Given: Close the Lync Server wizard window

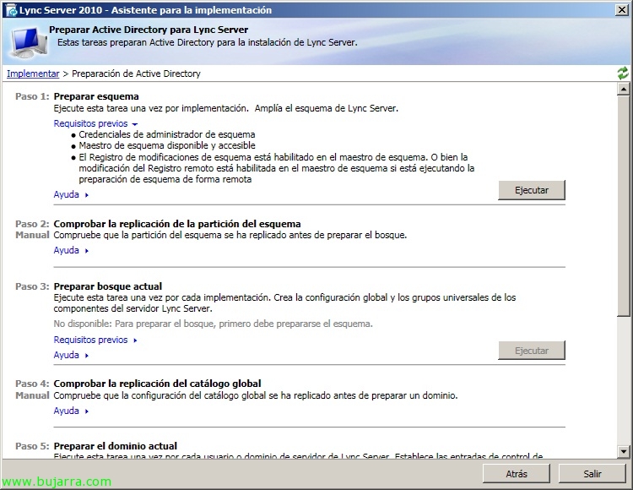Looking at the screenshot, I should (621, 9).
